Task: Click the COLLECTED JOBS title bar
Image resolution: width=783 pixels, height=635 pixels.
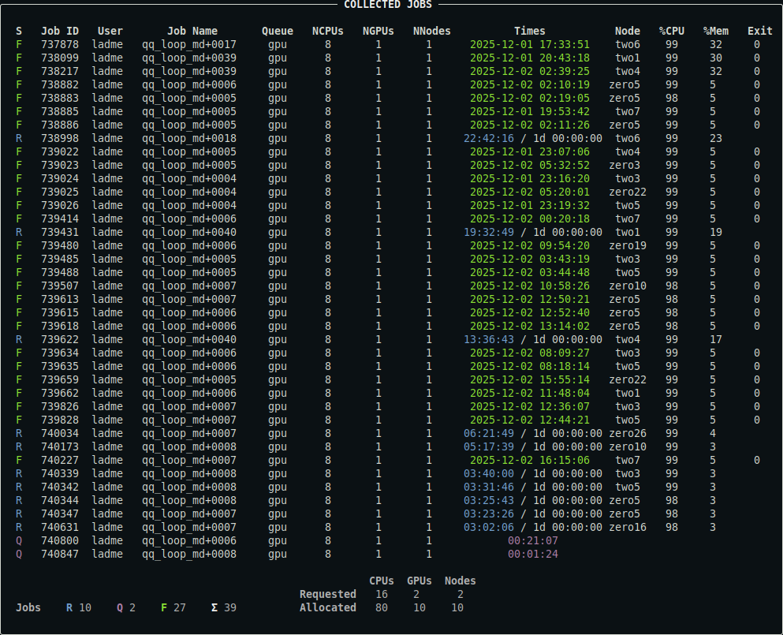Action: [x=389, y=4]
